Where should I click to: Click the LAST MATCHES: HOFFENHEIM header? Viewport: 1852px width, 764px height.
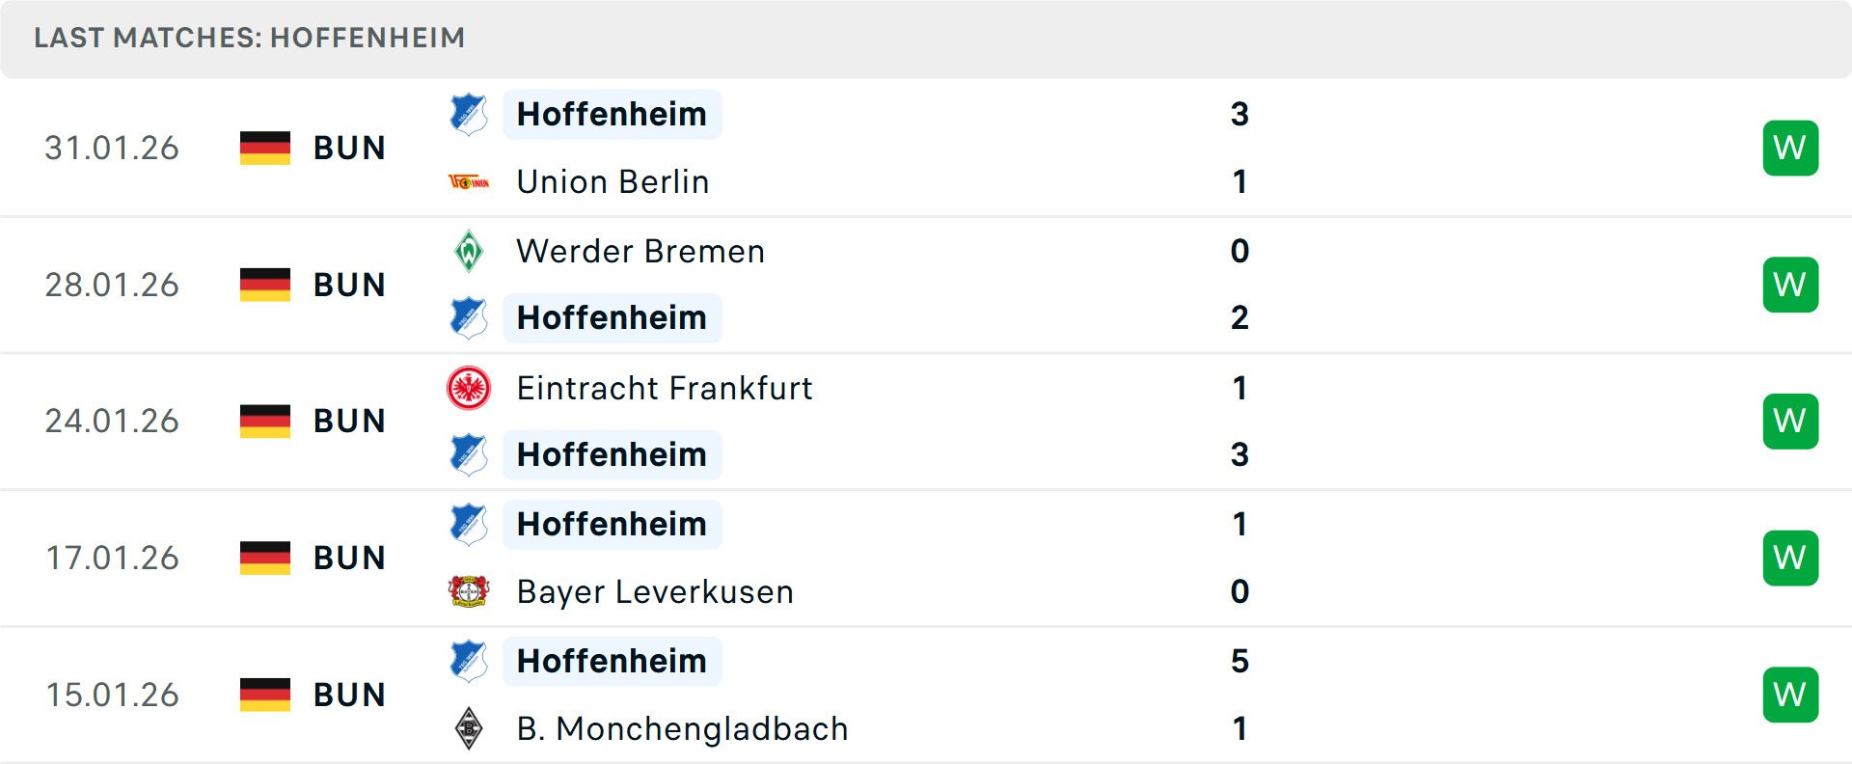(249, 38)
